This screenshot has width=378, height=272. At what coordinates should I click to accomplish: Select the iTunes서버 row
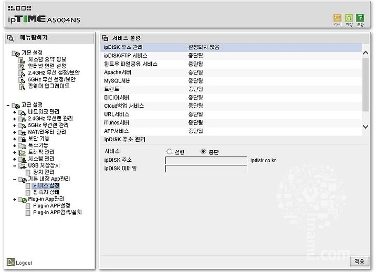coord(231,122)
